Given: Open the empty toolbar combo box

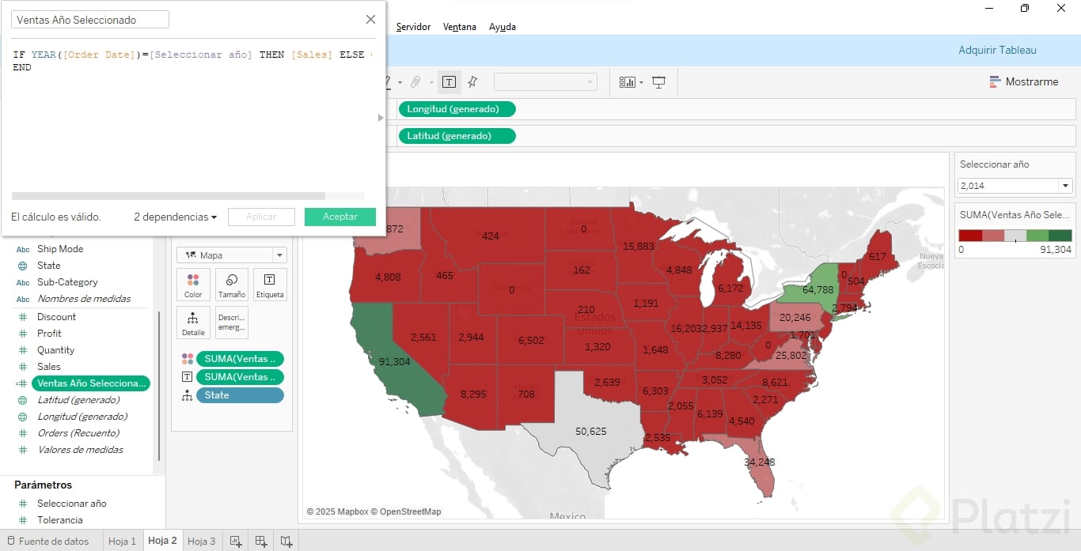Looking at the screenshot, I should pyautogui.click(x=545, y=82).
